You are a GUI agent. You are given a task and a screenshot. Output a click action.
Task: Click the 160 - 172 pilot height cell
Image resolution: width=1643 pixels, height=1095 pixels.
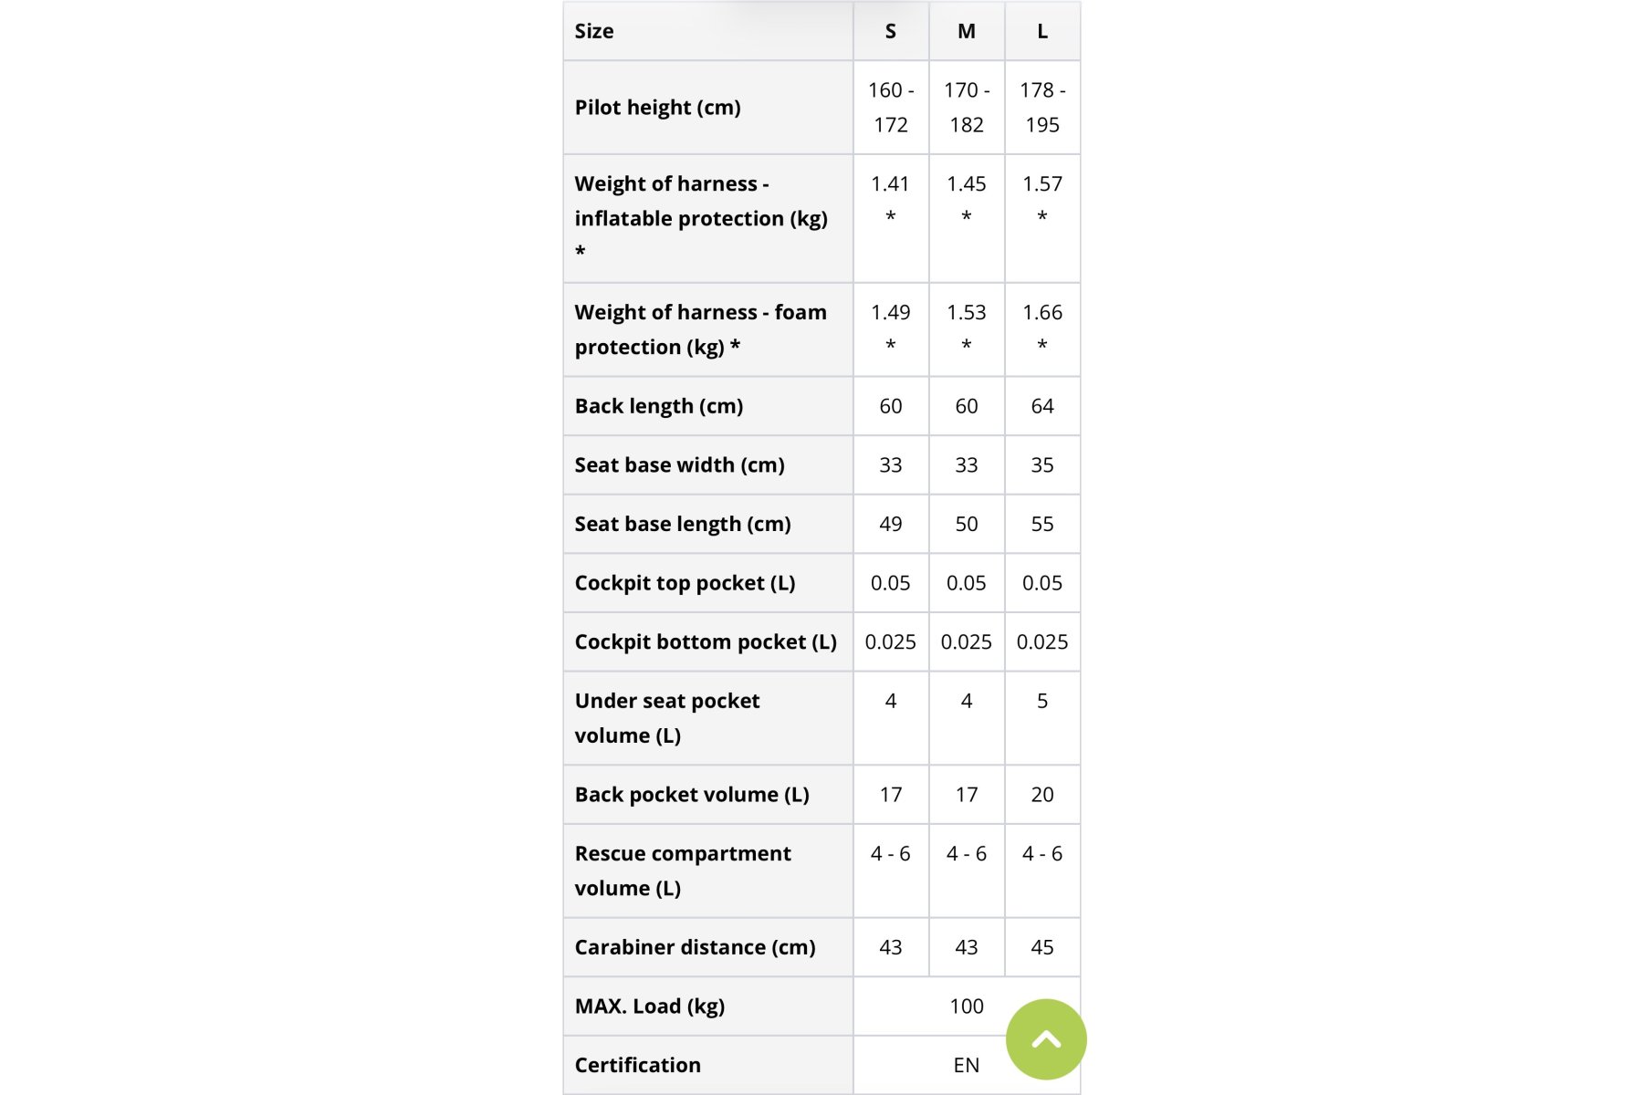pyautogui.click(x=891, y=108)
